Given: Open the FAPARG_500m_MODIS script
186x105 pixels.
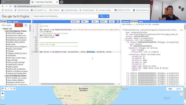Looking at the screenshot, I should click(x=16, y=42).
